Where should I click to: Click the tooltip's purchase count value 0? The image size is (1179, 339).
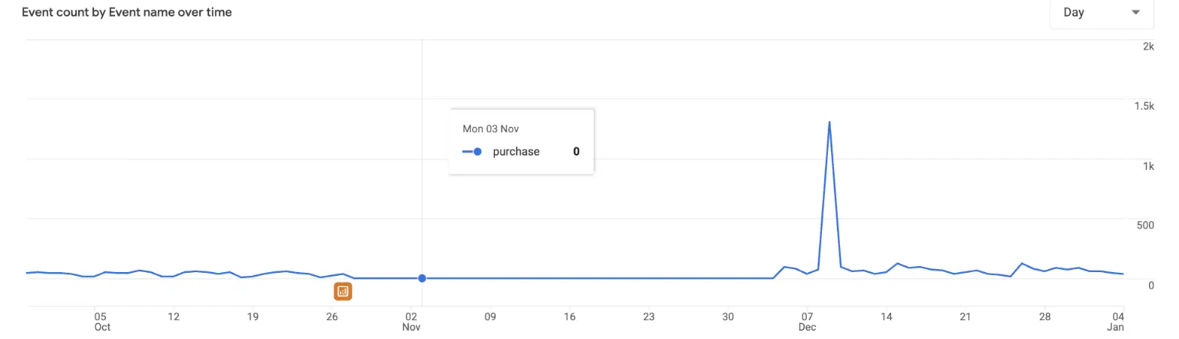(x=577, y=152)
